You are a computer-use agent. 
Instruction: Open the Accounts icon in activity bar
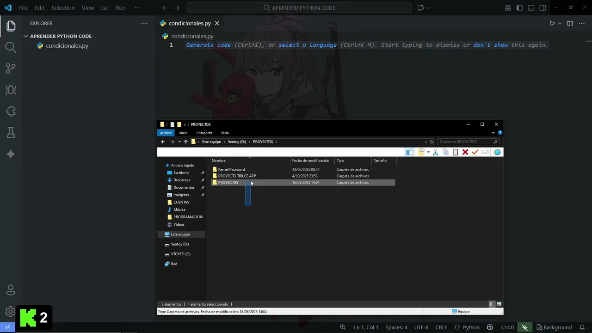tap(11, 290)
